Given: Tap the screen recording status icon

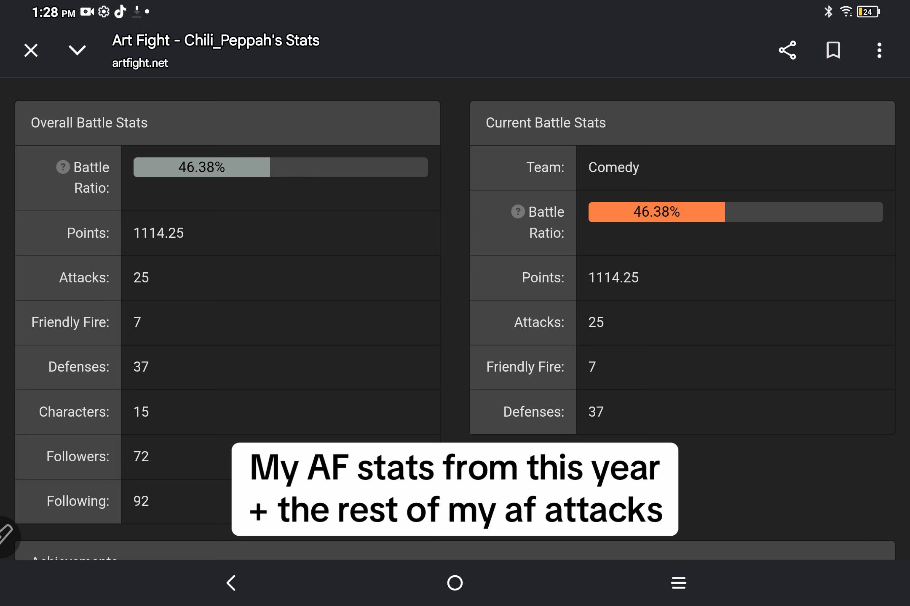Looking at the screenshot, I should [87, 11].
